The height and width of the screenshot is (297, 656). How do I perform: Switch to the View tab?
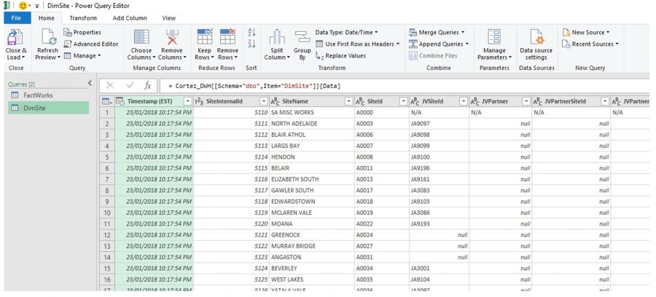tap(169, 18)
